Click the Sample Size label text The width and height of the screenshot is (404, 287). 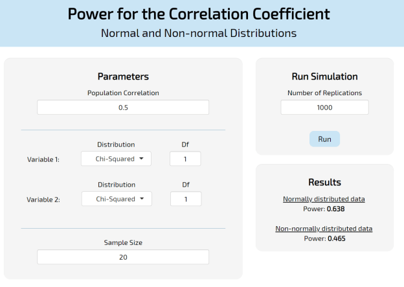coord(123,242)
